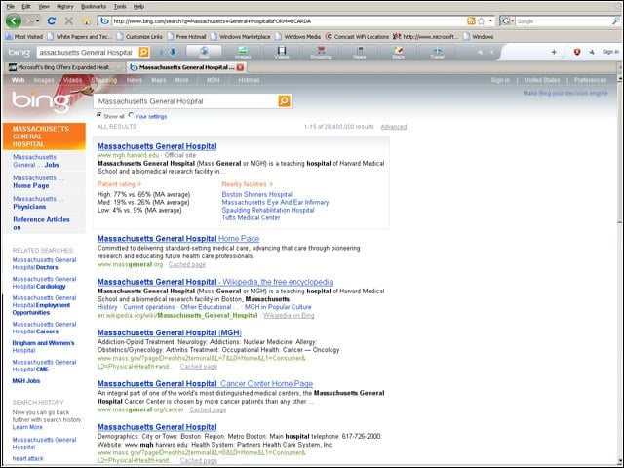Open the Comcast WiFi Locations bookmark
This screenshot has width=624, height=468.
click(x=357, y=37)
